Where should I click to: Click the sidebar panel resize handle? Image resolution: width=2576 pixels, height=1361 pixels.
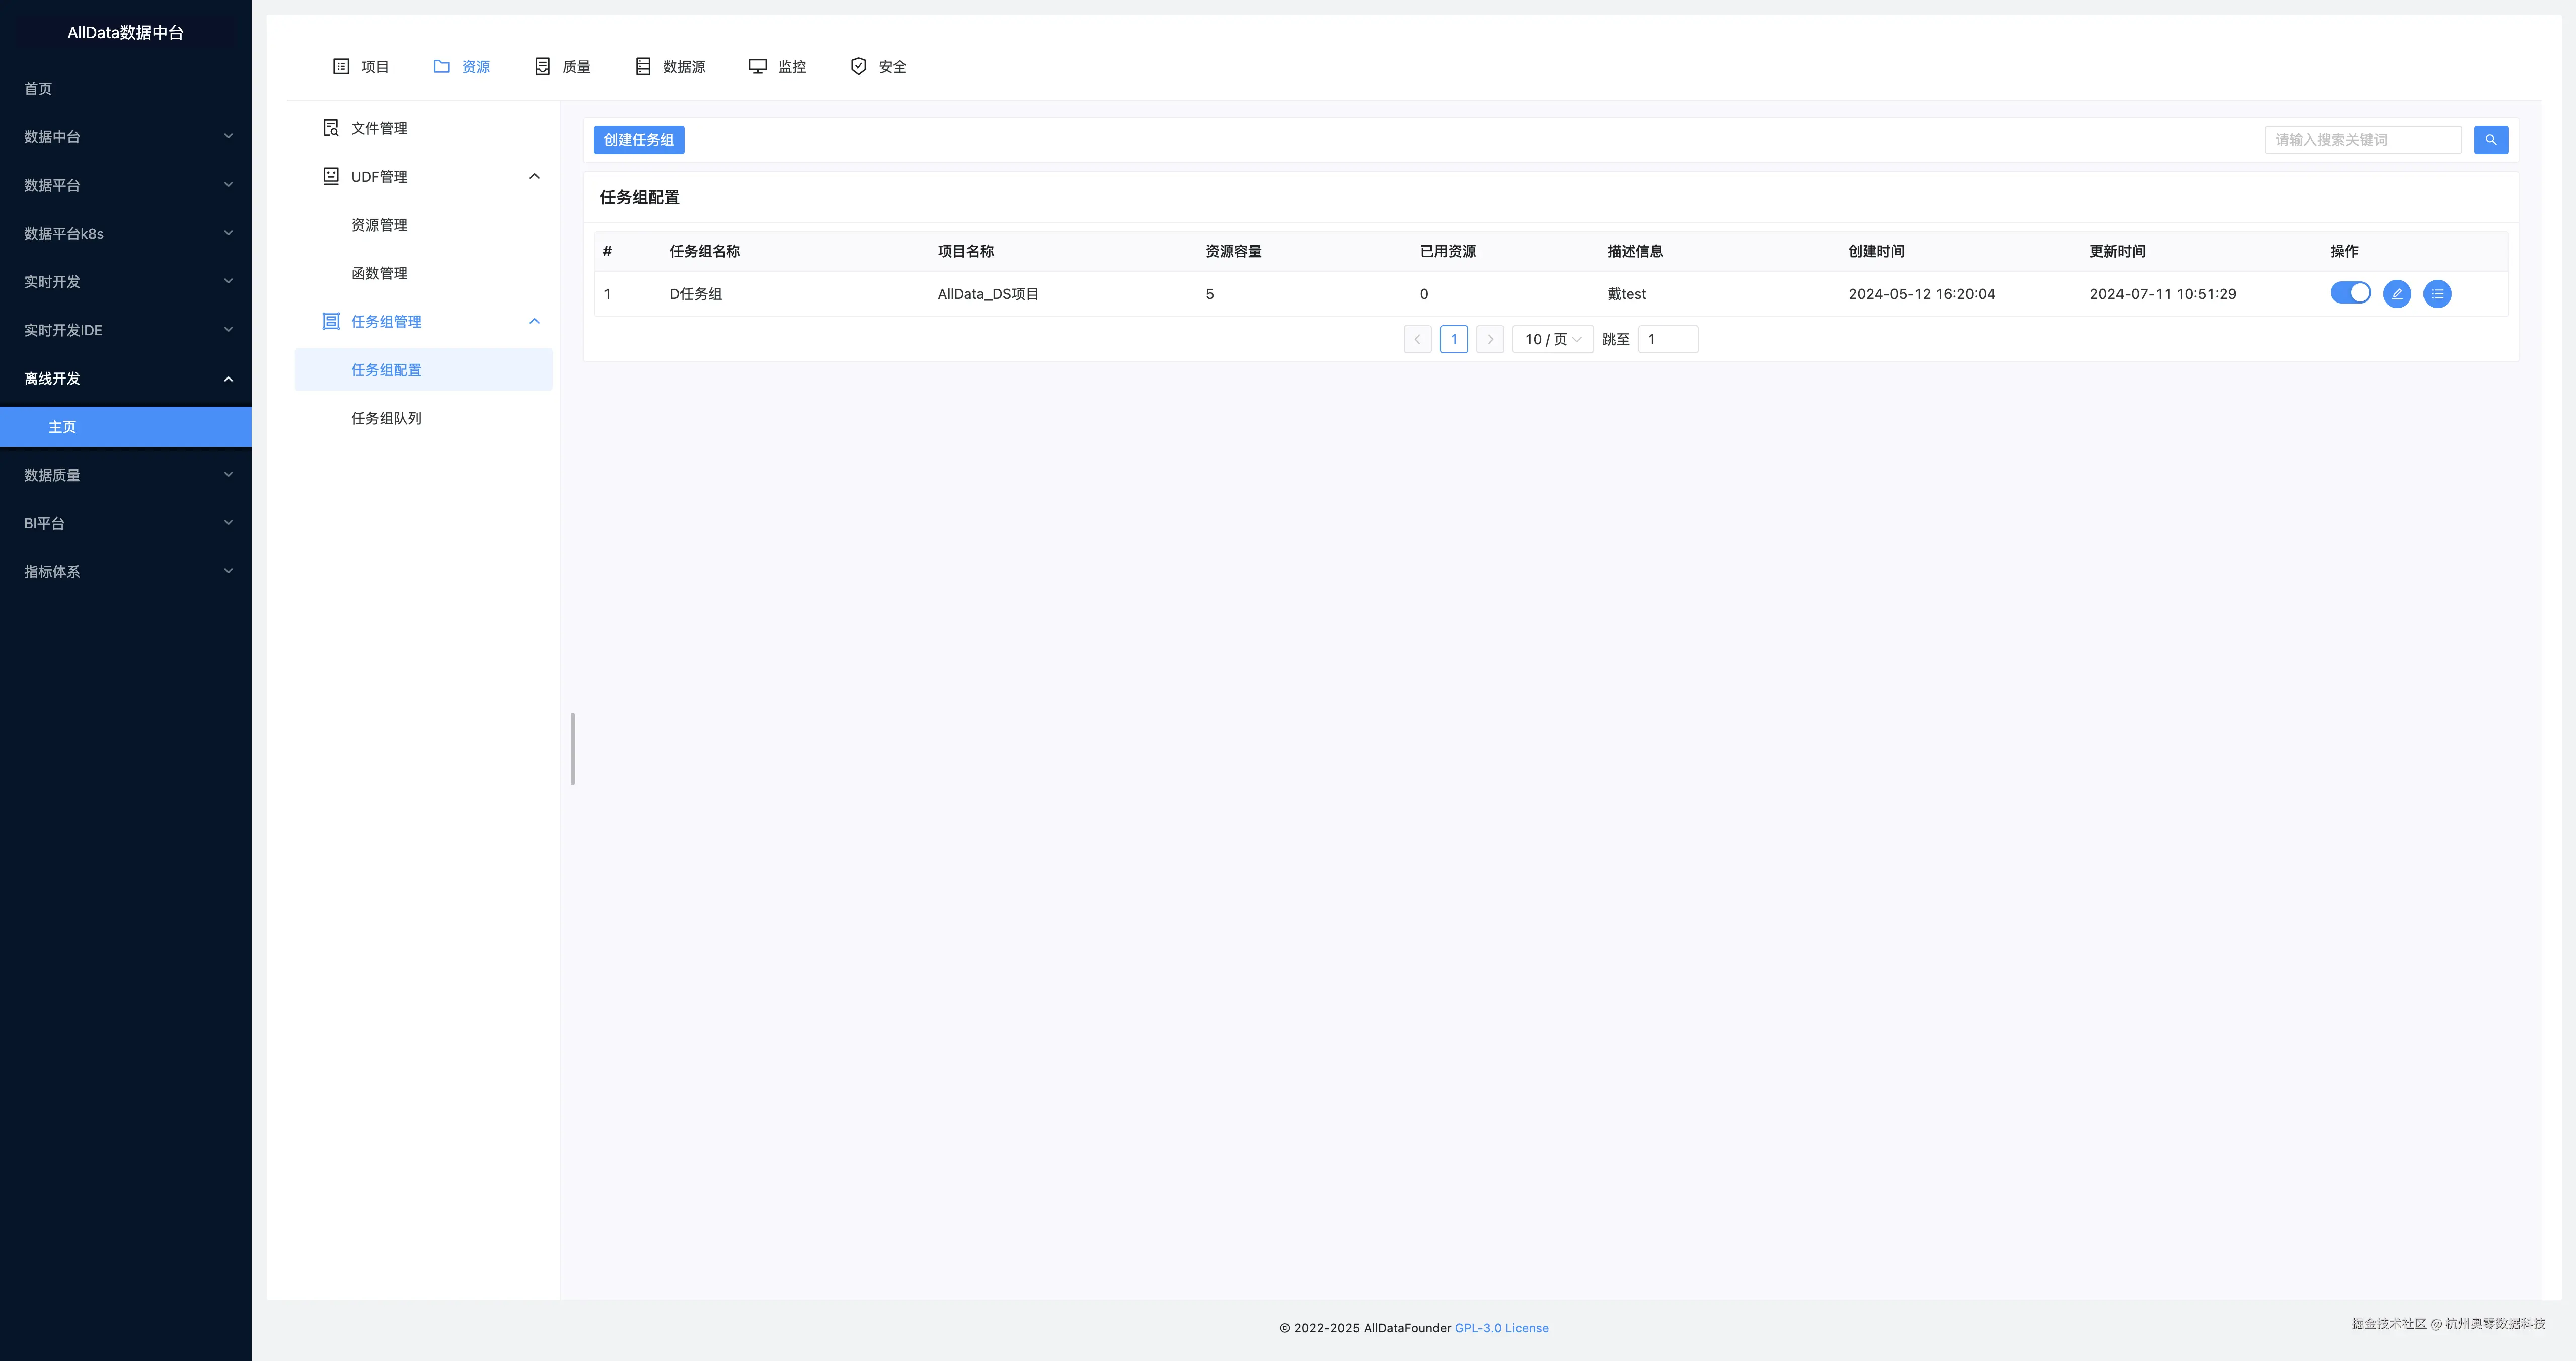[x=572, y=749]
